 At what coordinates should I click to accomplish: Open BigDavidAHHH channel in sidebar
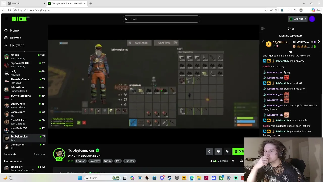(24, 65)
